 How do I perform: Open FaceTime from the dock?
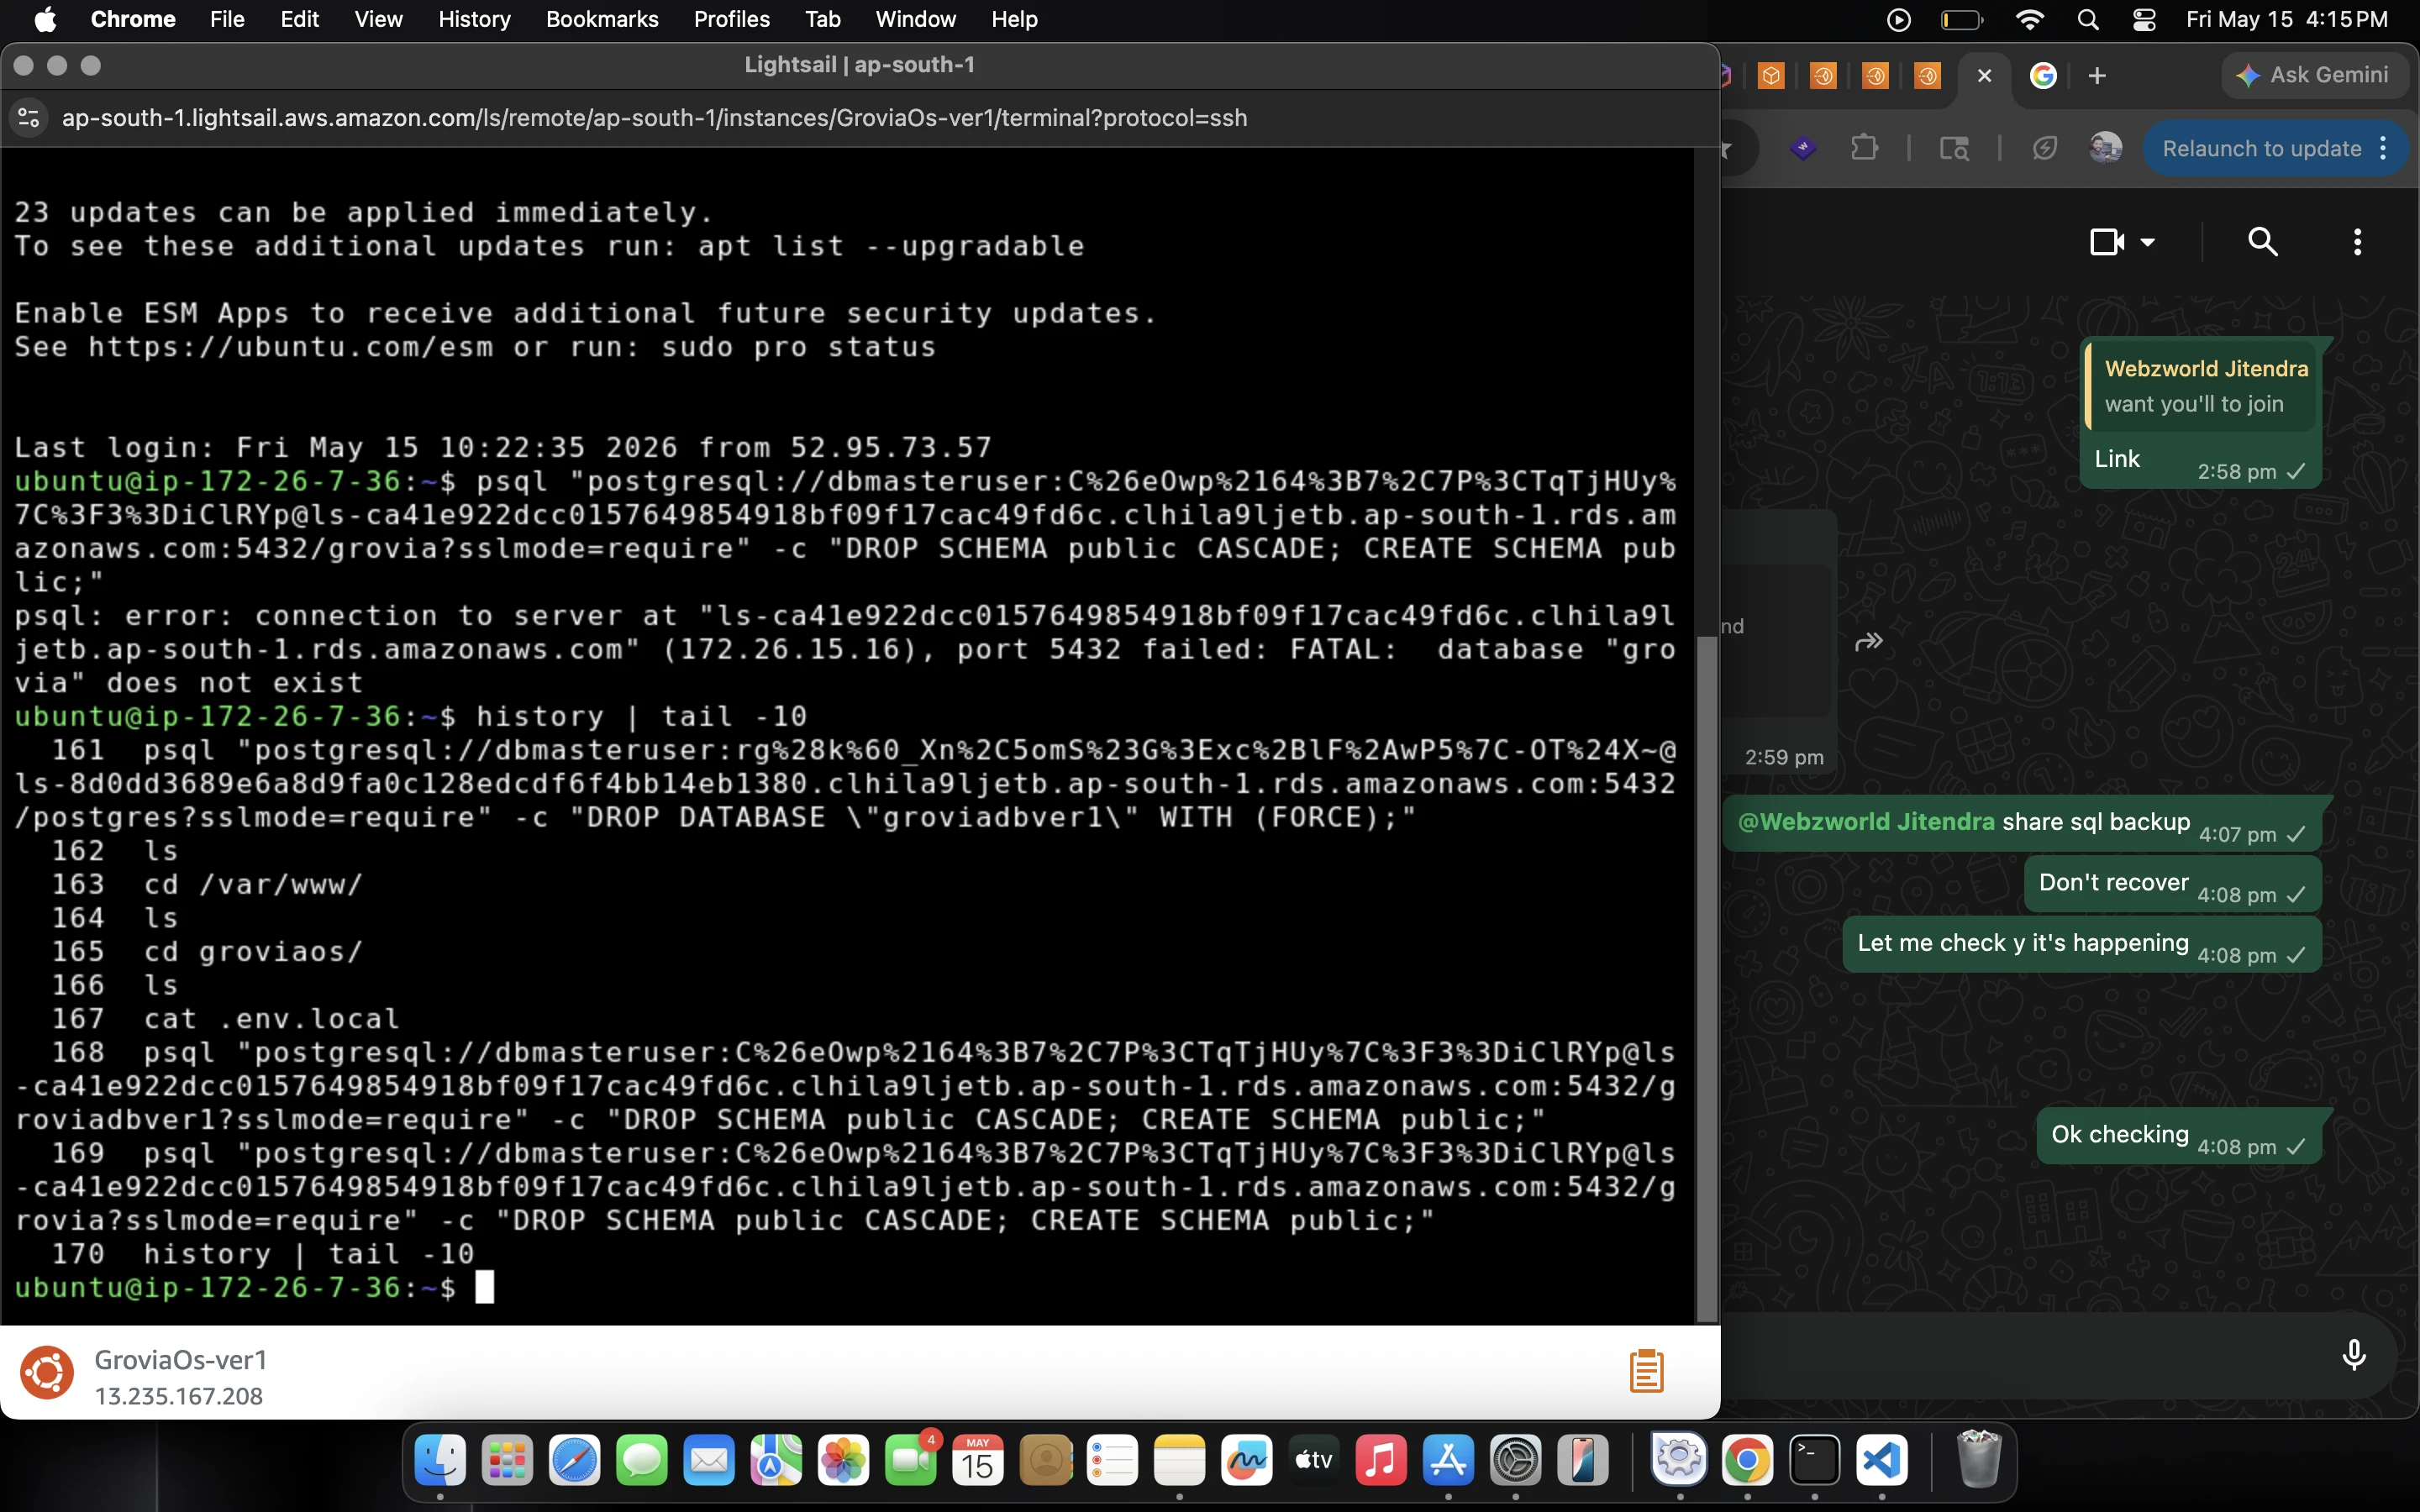tap(910, 1461)
